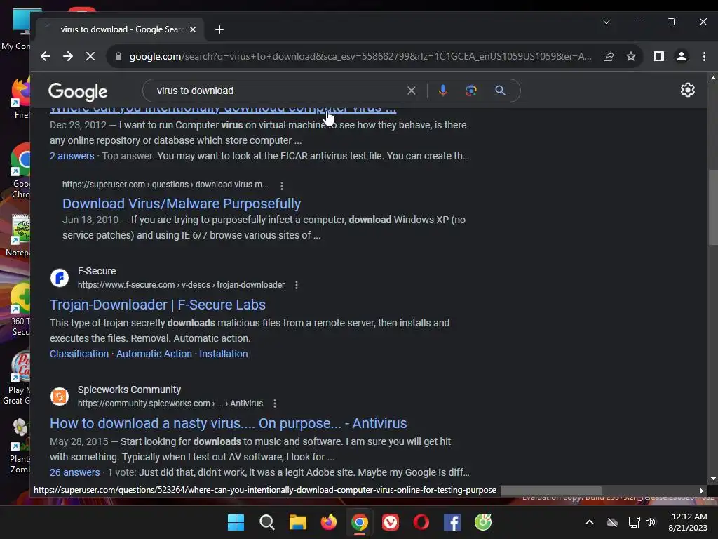
Task: Search by image with the Lens icon
Action: pos(471,91)
